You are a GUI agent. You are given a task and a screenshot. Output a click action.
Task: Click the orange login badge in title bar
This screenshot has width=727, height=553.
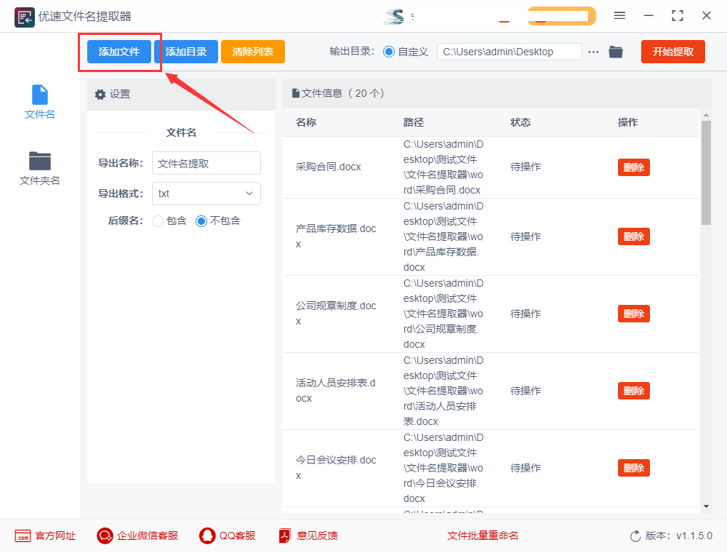(561, 16)
